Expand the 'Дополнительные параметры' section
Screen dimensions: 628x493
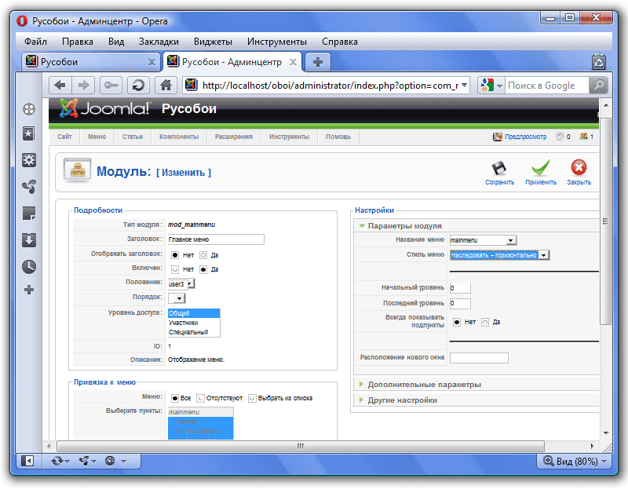424,385
